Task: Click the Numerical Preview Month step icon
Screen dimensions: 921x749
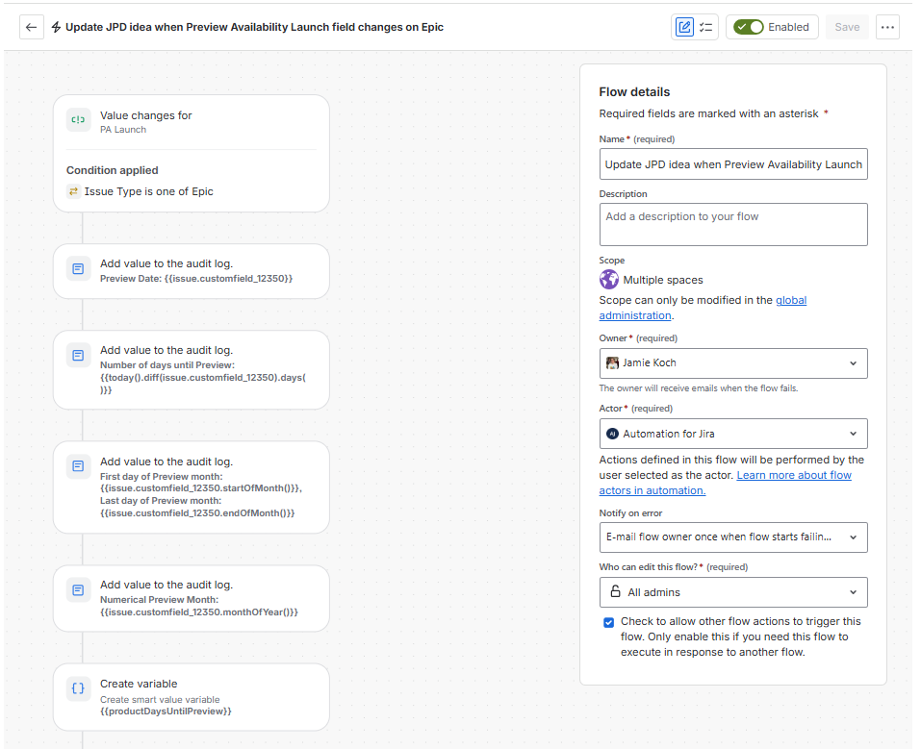Action: (x=78, y=590)
